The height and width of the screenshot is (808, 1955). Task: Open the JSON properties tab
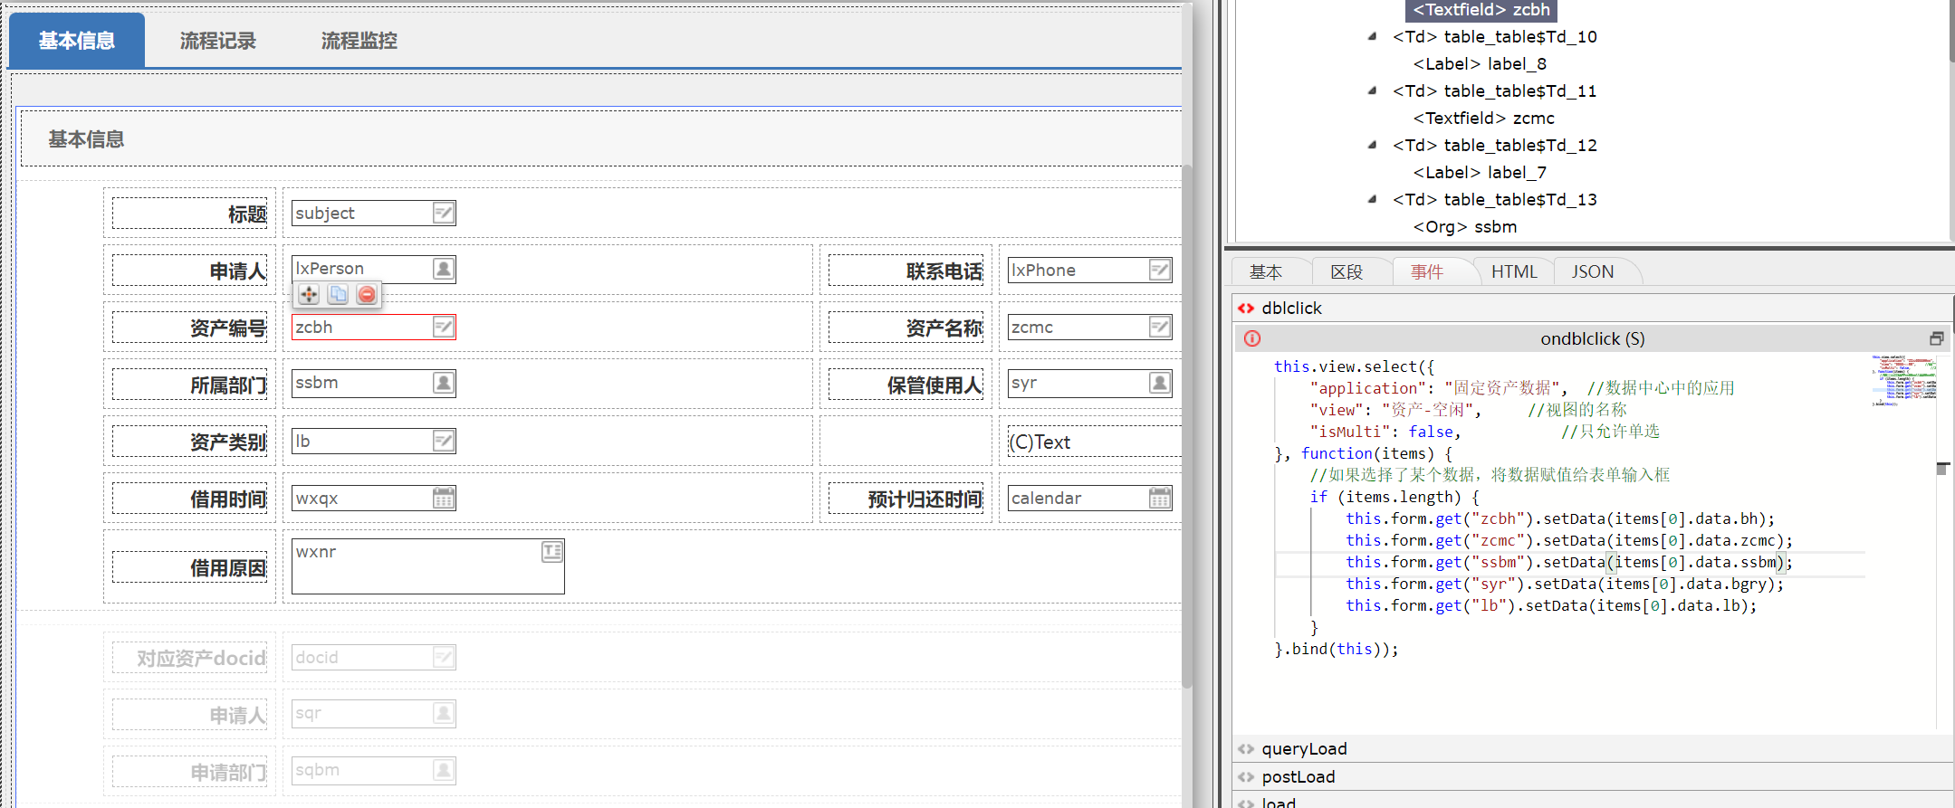[x=1592, y=271]
